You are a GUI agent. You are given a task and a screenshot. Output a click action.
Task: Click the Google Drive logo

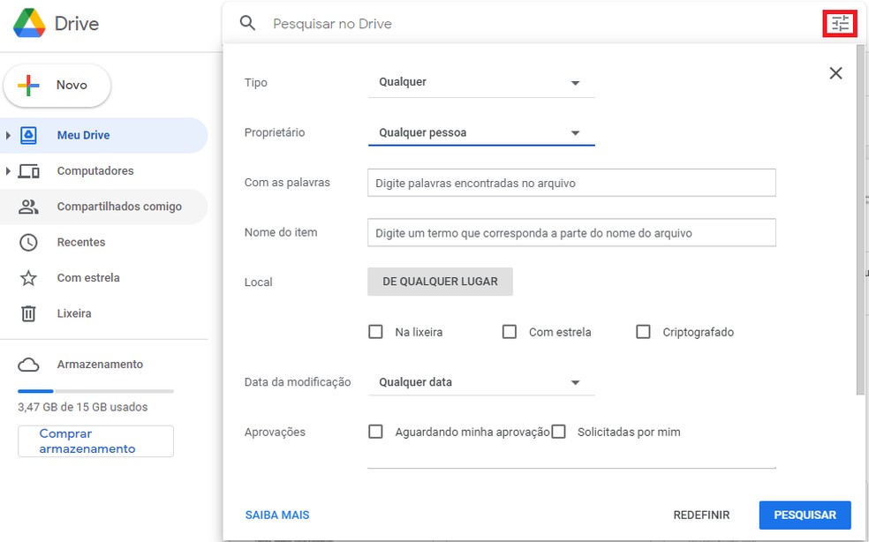point(29,23)
